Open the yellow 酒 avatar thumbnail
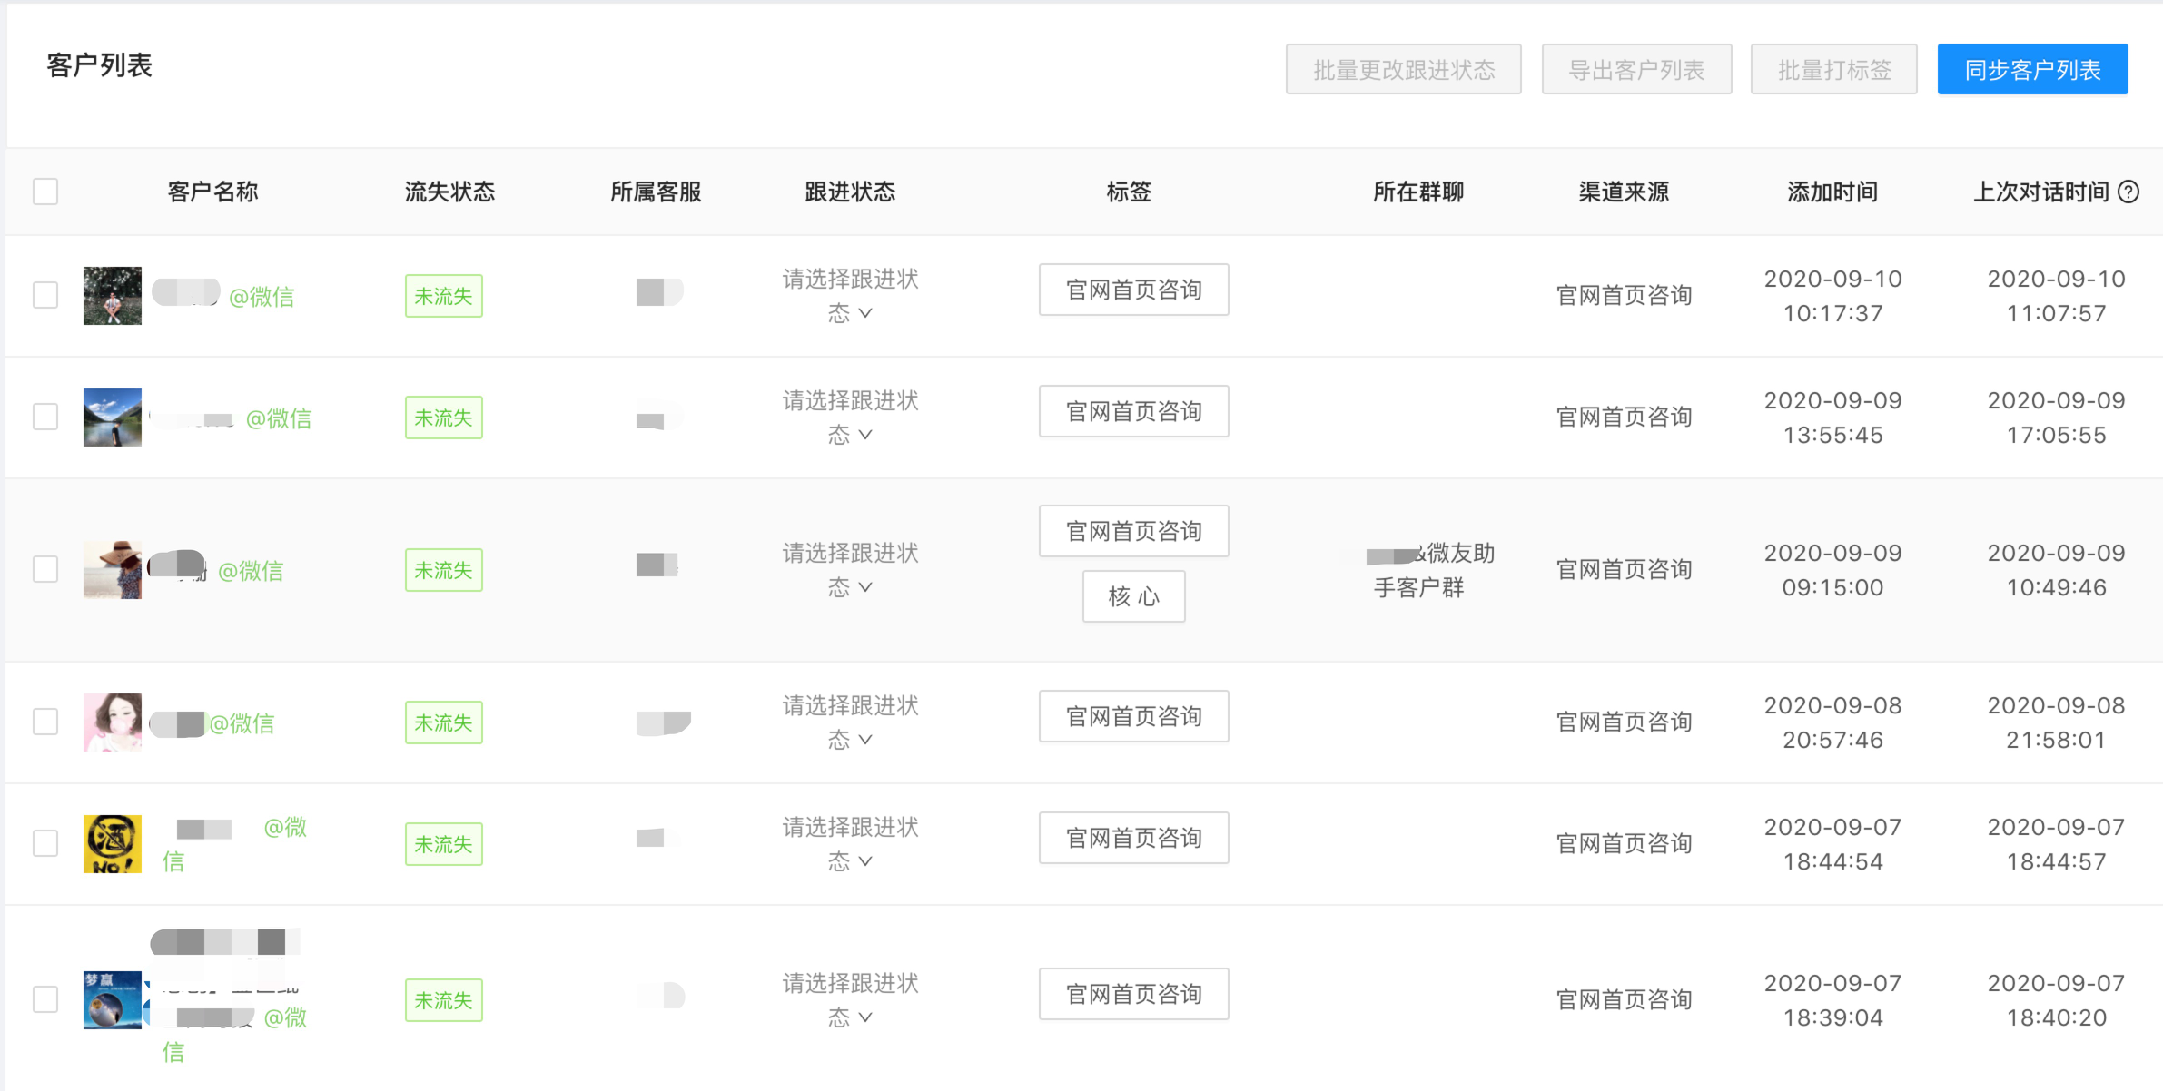This screenshot has height=1091, width=2163. [113, 843]
